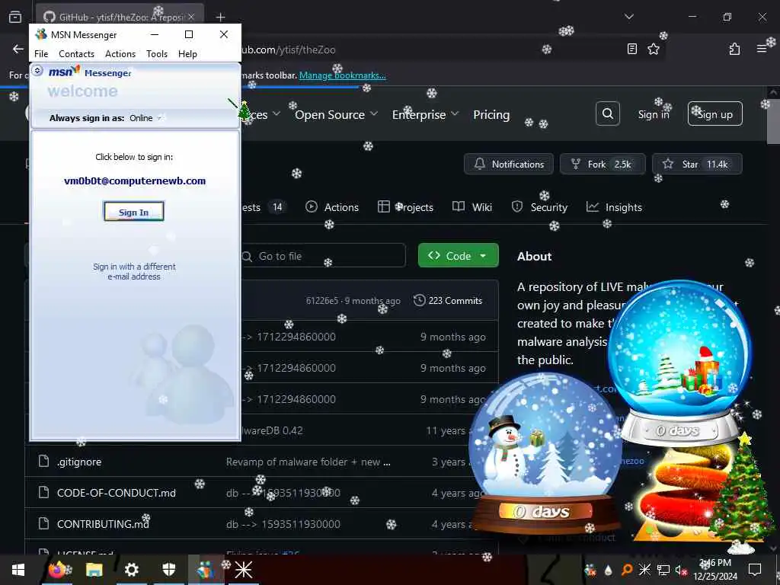
Task: Star the repository with Star 11.4k
Action: click(x=697, y=164)
